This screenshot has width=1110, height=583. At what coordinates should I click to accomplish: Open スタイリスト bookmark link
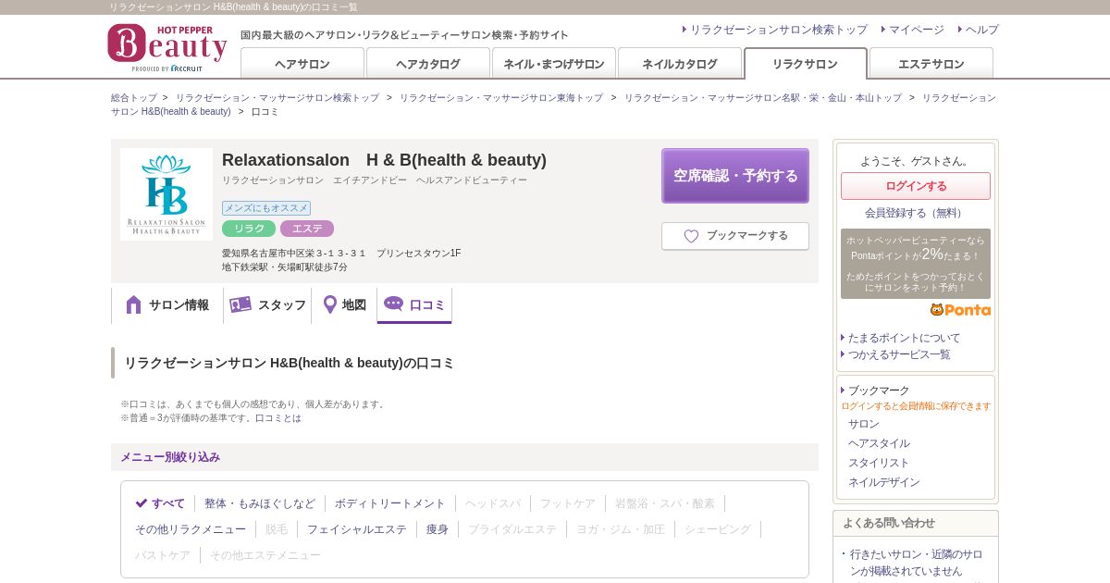pyautogui.click(x=879, y=463)
